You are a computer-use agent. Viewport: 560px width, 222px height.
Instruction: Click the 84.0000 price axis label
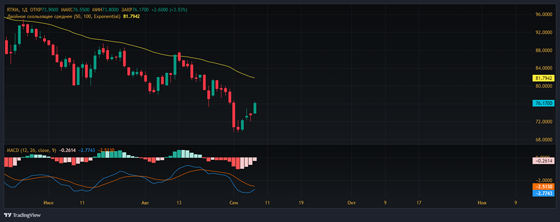544,68
